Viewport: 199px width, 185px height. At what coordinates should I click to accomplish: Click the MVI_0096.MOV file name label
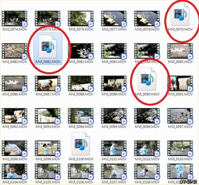[147, 127]
